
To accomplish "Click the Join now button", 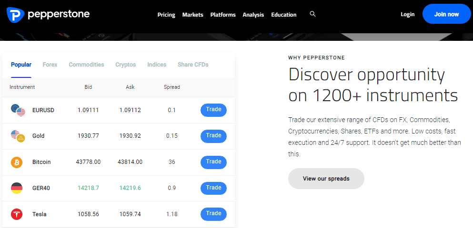I will pos(446,14).
